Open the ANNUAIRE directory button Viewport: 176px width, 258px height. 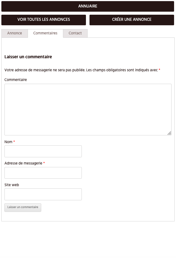[88, 6]
